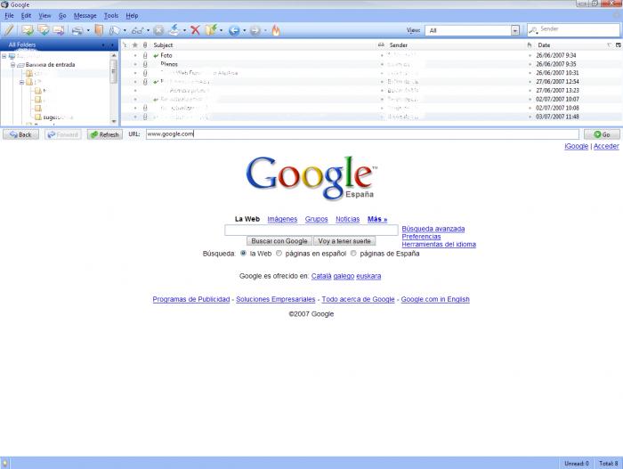Click the icon left of the Date column

tap(530, 44)
